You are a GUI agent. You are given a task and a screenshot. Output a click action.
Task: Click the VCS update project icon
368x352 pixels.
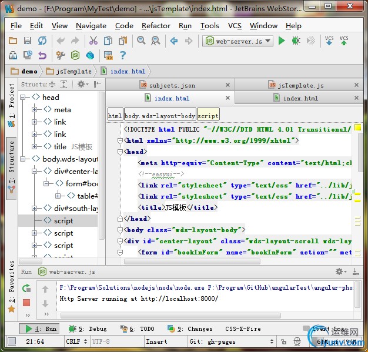click(x=329, y=41)
